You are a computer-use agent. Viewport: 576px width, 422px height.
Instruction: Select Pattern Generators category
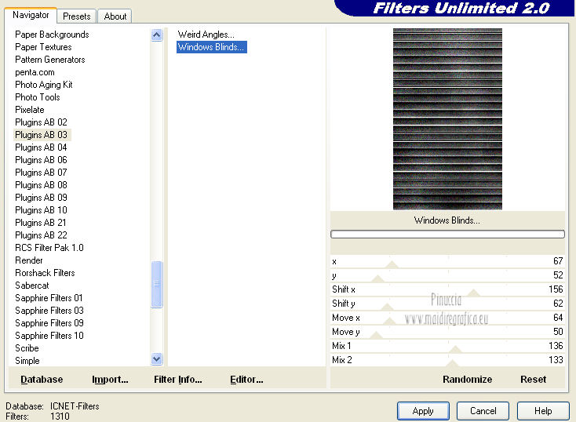click(50, 60)
